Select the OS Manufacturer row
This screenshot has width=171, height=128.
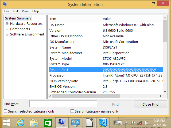tap(106, 42)
